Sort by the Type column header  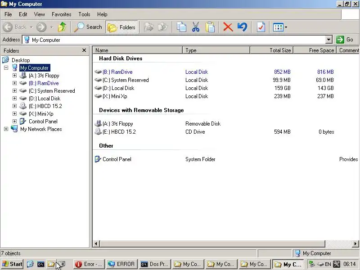coord(216,50)
